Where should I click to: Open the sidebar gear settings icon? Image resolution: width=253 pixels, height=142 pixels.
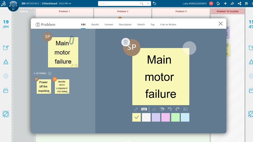click(x=6, y=76)
